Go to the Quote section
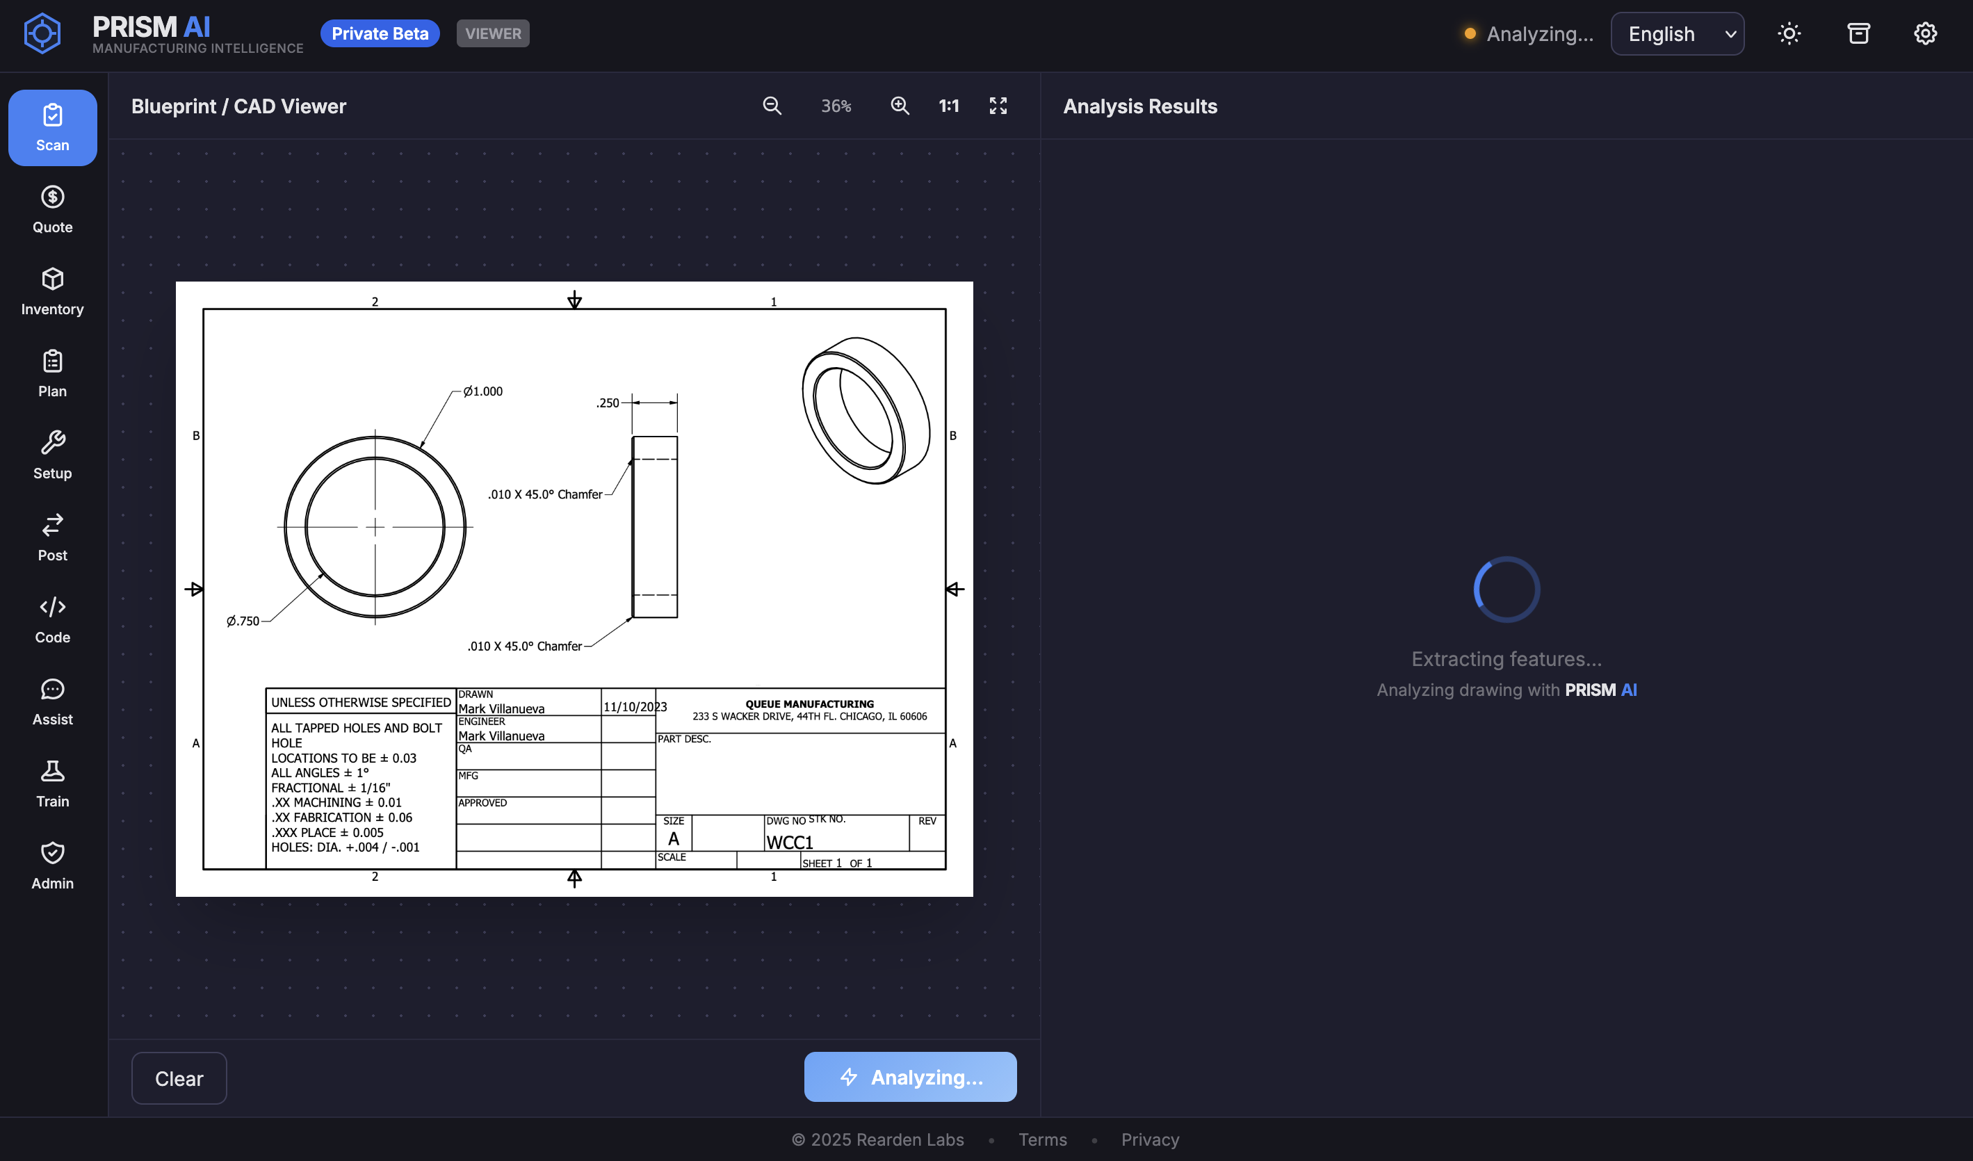 click(52, 209)
